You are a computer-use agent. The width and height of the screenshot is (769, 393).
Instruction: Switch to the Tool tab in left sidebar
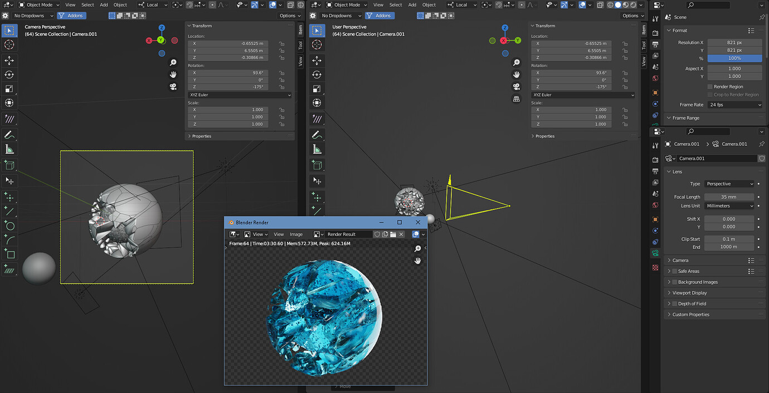point(300,45)
